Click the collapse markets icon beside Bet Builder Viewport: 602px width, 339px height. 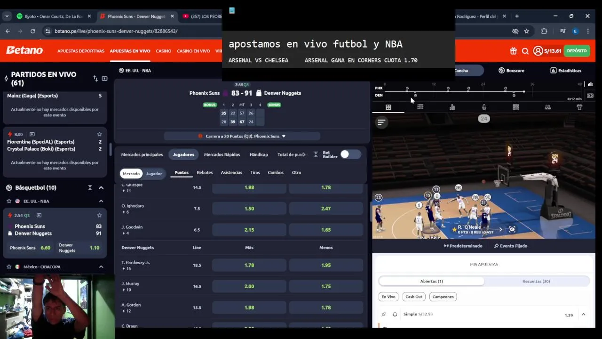coord(316,154)
